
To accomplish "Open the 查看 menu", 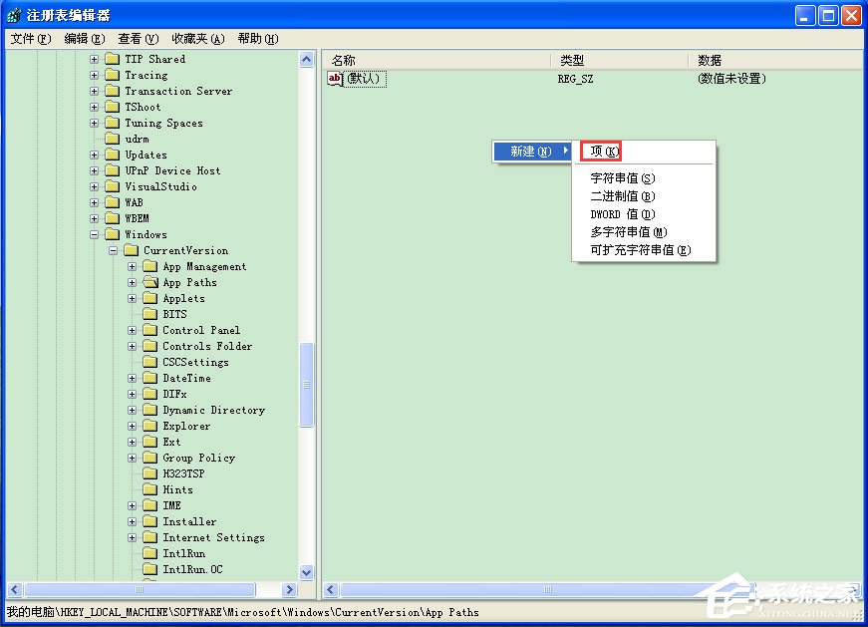I will click(138, 38).
